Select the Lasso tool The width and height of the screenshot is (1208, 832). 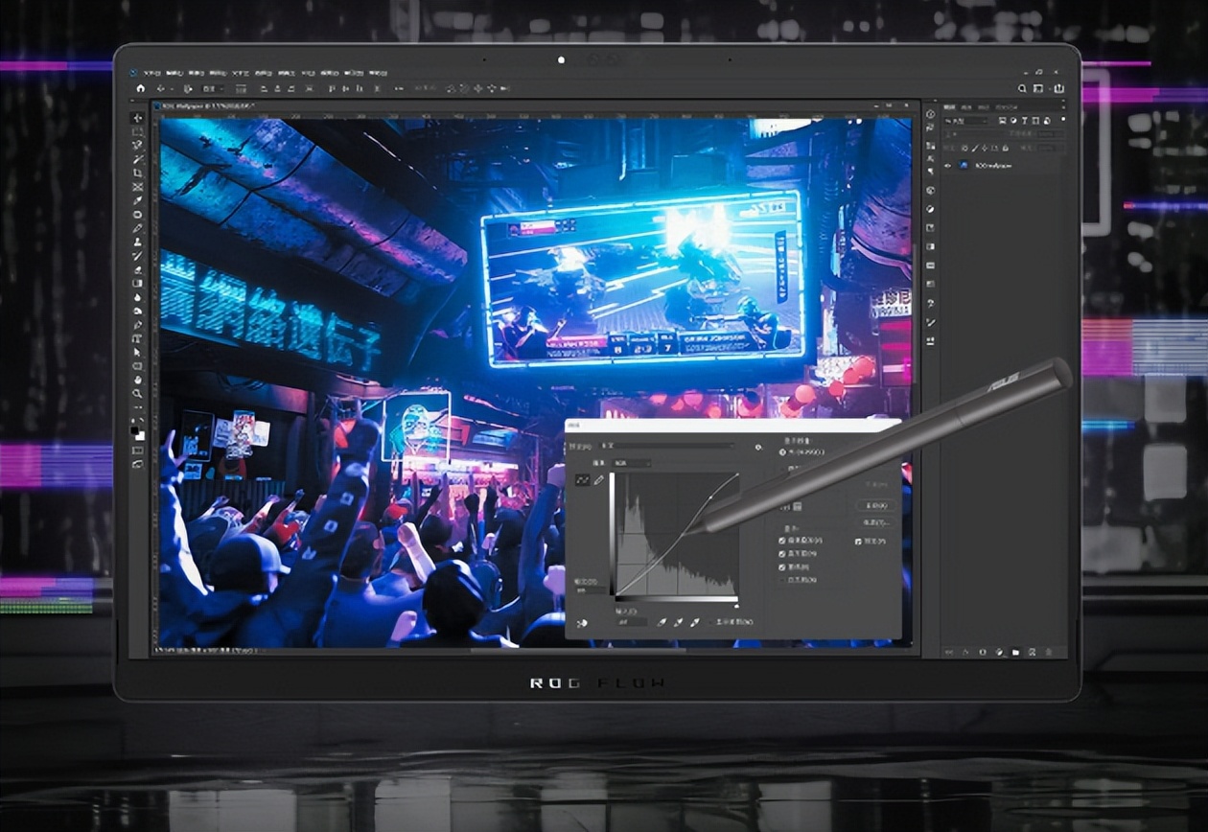tap(138, 145)
